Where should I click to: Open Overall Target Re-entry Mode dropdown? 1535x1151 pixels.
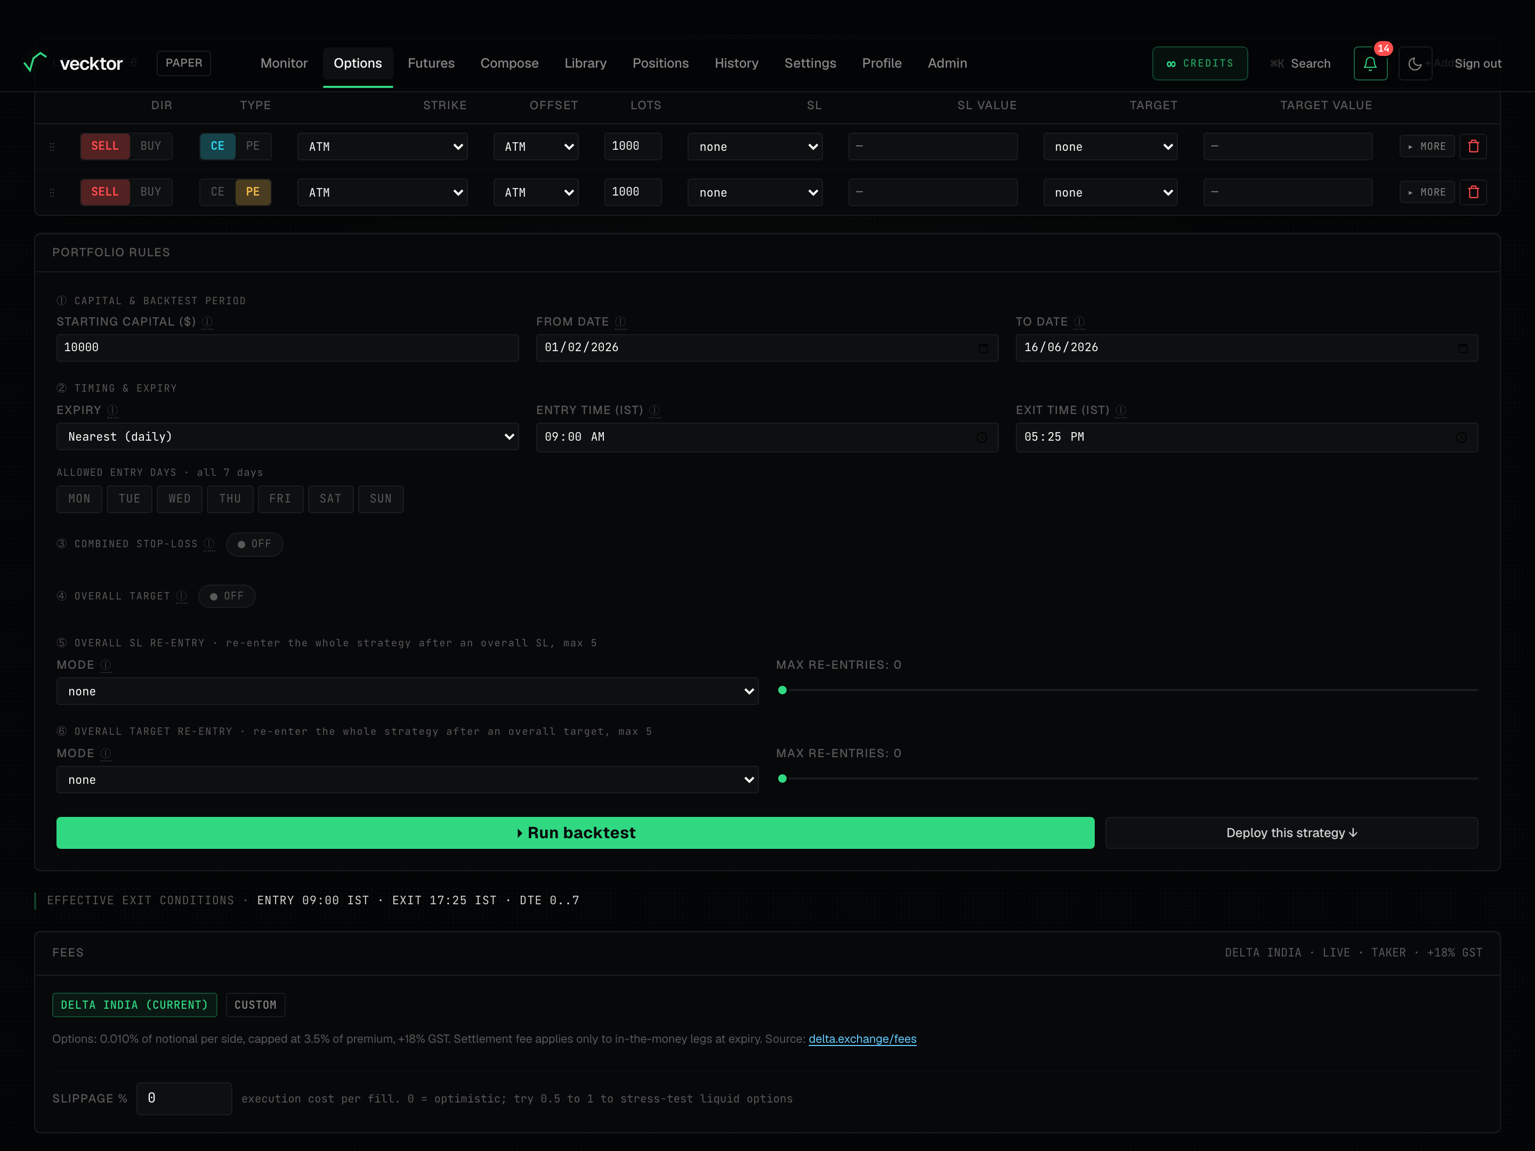click(407, 780)
